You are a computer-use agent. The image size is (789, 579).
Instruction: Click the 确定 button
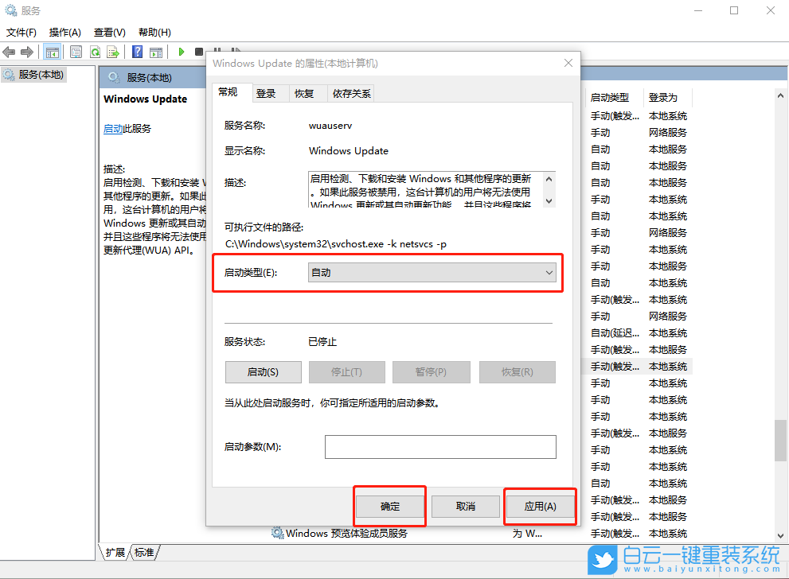389,506
